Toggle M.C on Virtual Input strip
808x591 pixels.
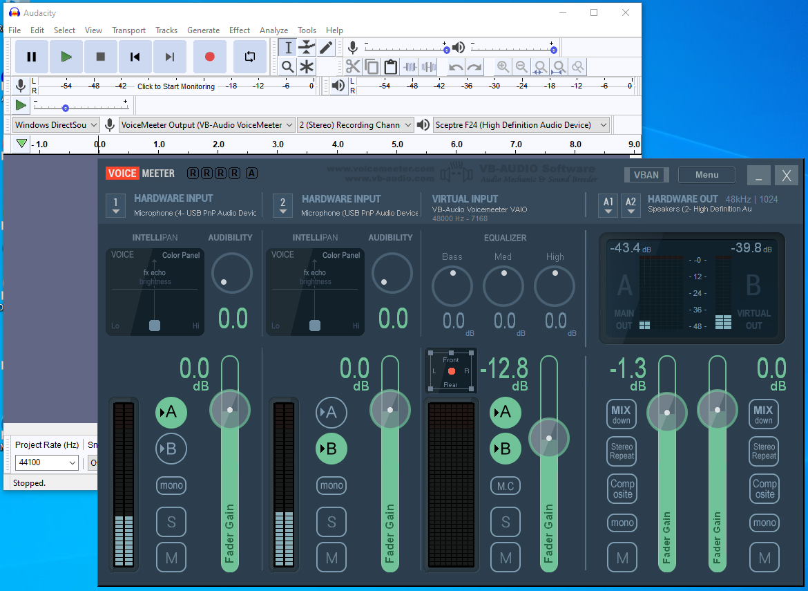click(506, 486)
